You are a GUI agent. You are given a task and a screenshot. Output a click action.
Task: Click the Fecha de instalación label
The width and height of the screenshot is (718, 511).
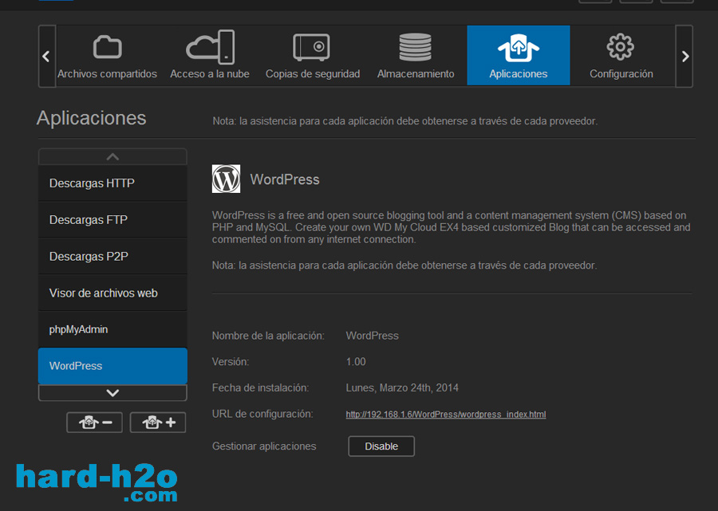point(261,388)
